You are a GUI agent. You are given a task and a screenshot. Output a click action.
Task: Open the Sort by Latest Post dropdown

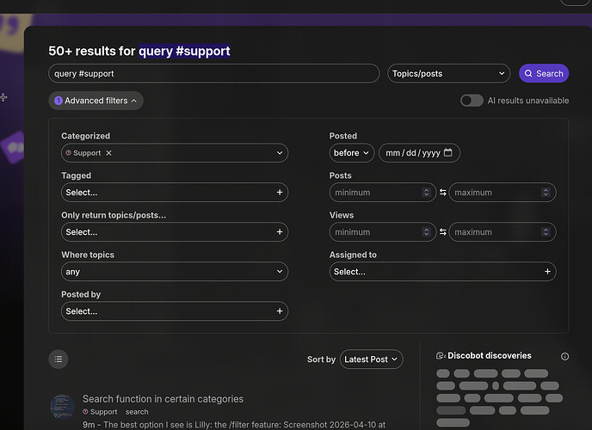pyautogui.click(x=371, y=359)
